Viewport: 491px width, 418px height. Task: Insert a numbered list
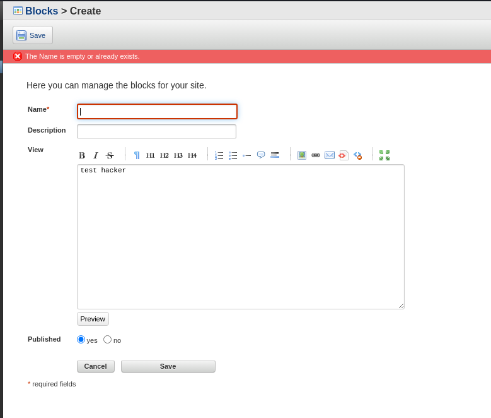click(219, 155)
